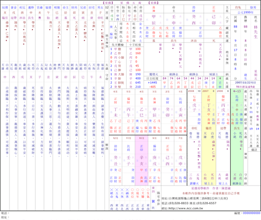Click the X mark above 六煞
261x220 pixels.
tap(122, 190)
